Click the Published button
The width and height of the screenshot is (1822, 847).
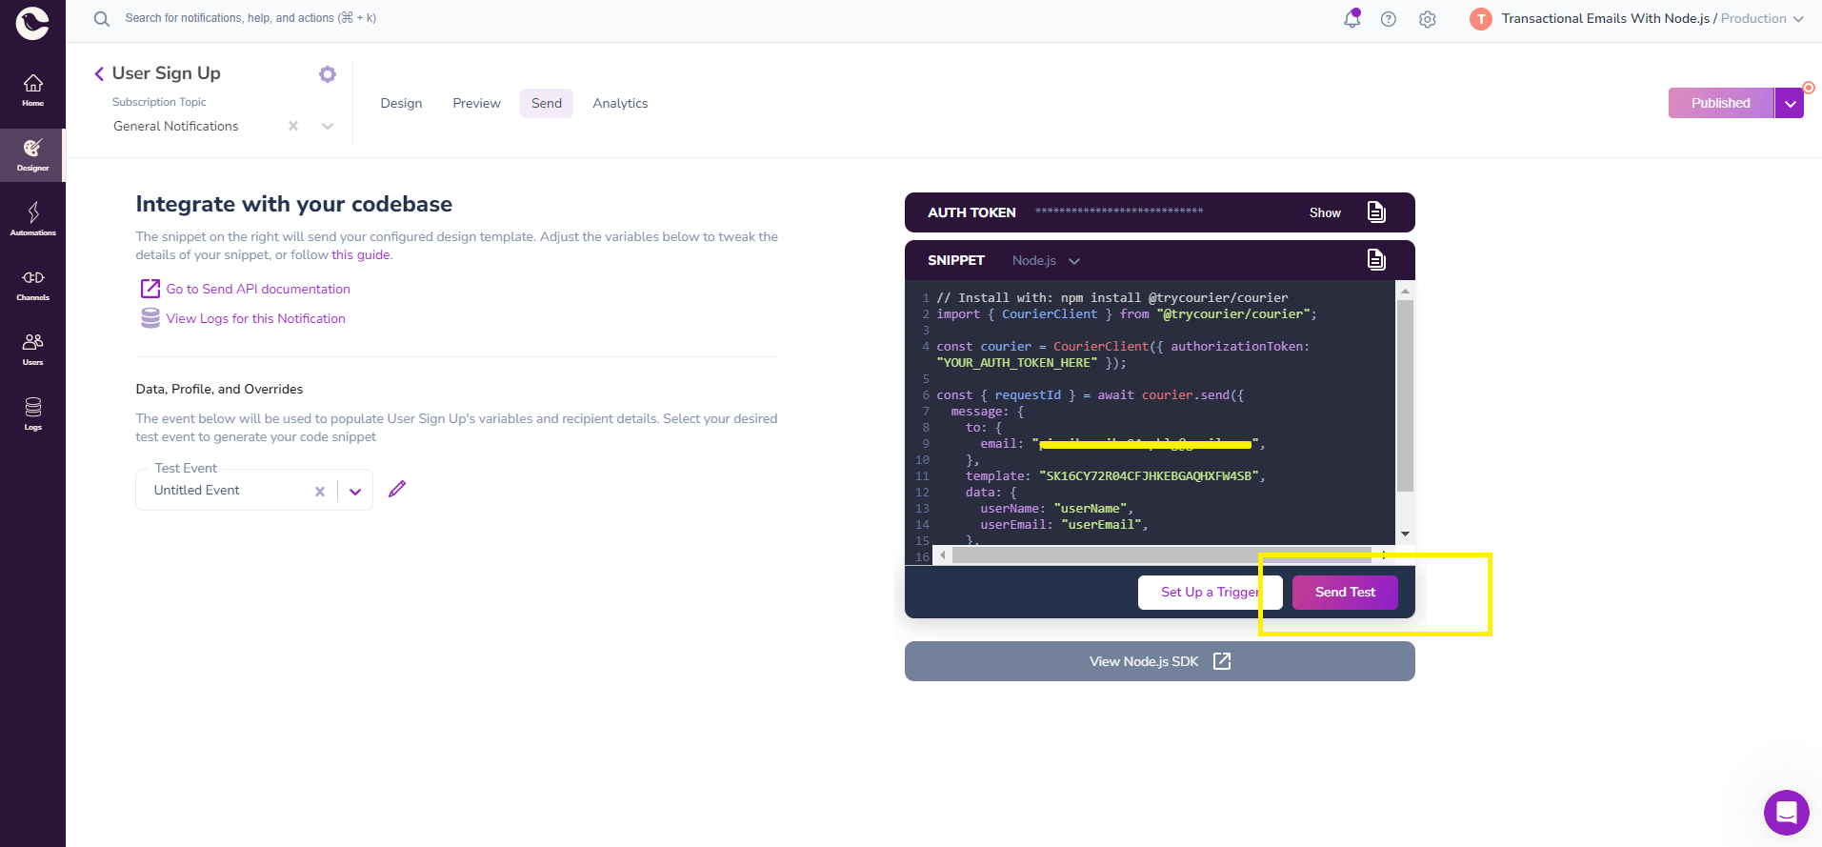tap(1721, 103)
